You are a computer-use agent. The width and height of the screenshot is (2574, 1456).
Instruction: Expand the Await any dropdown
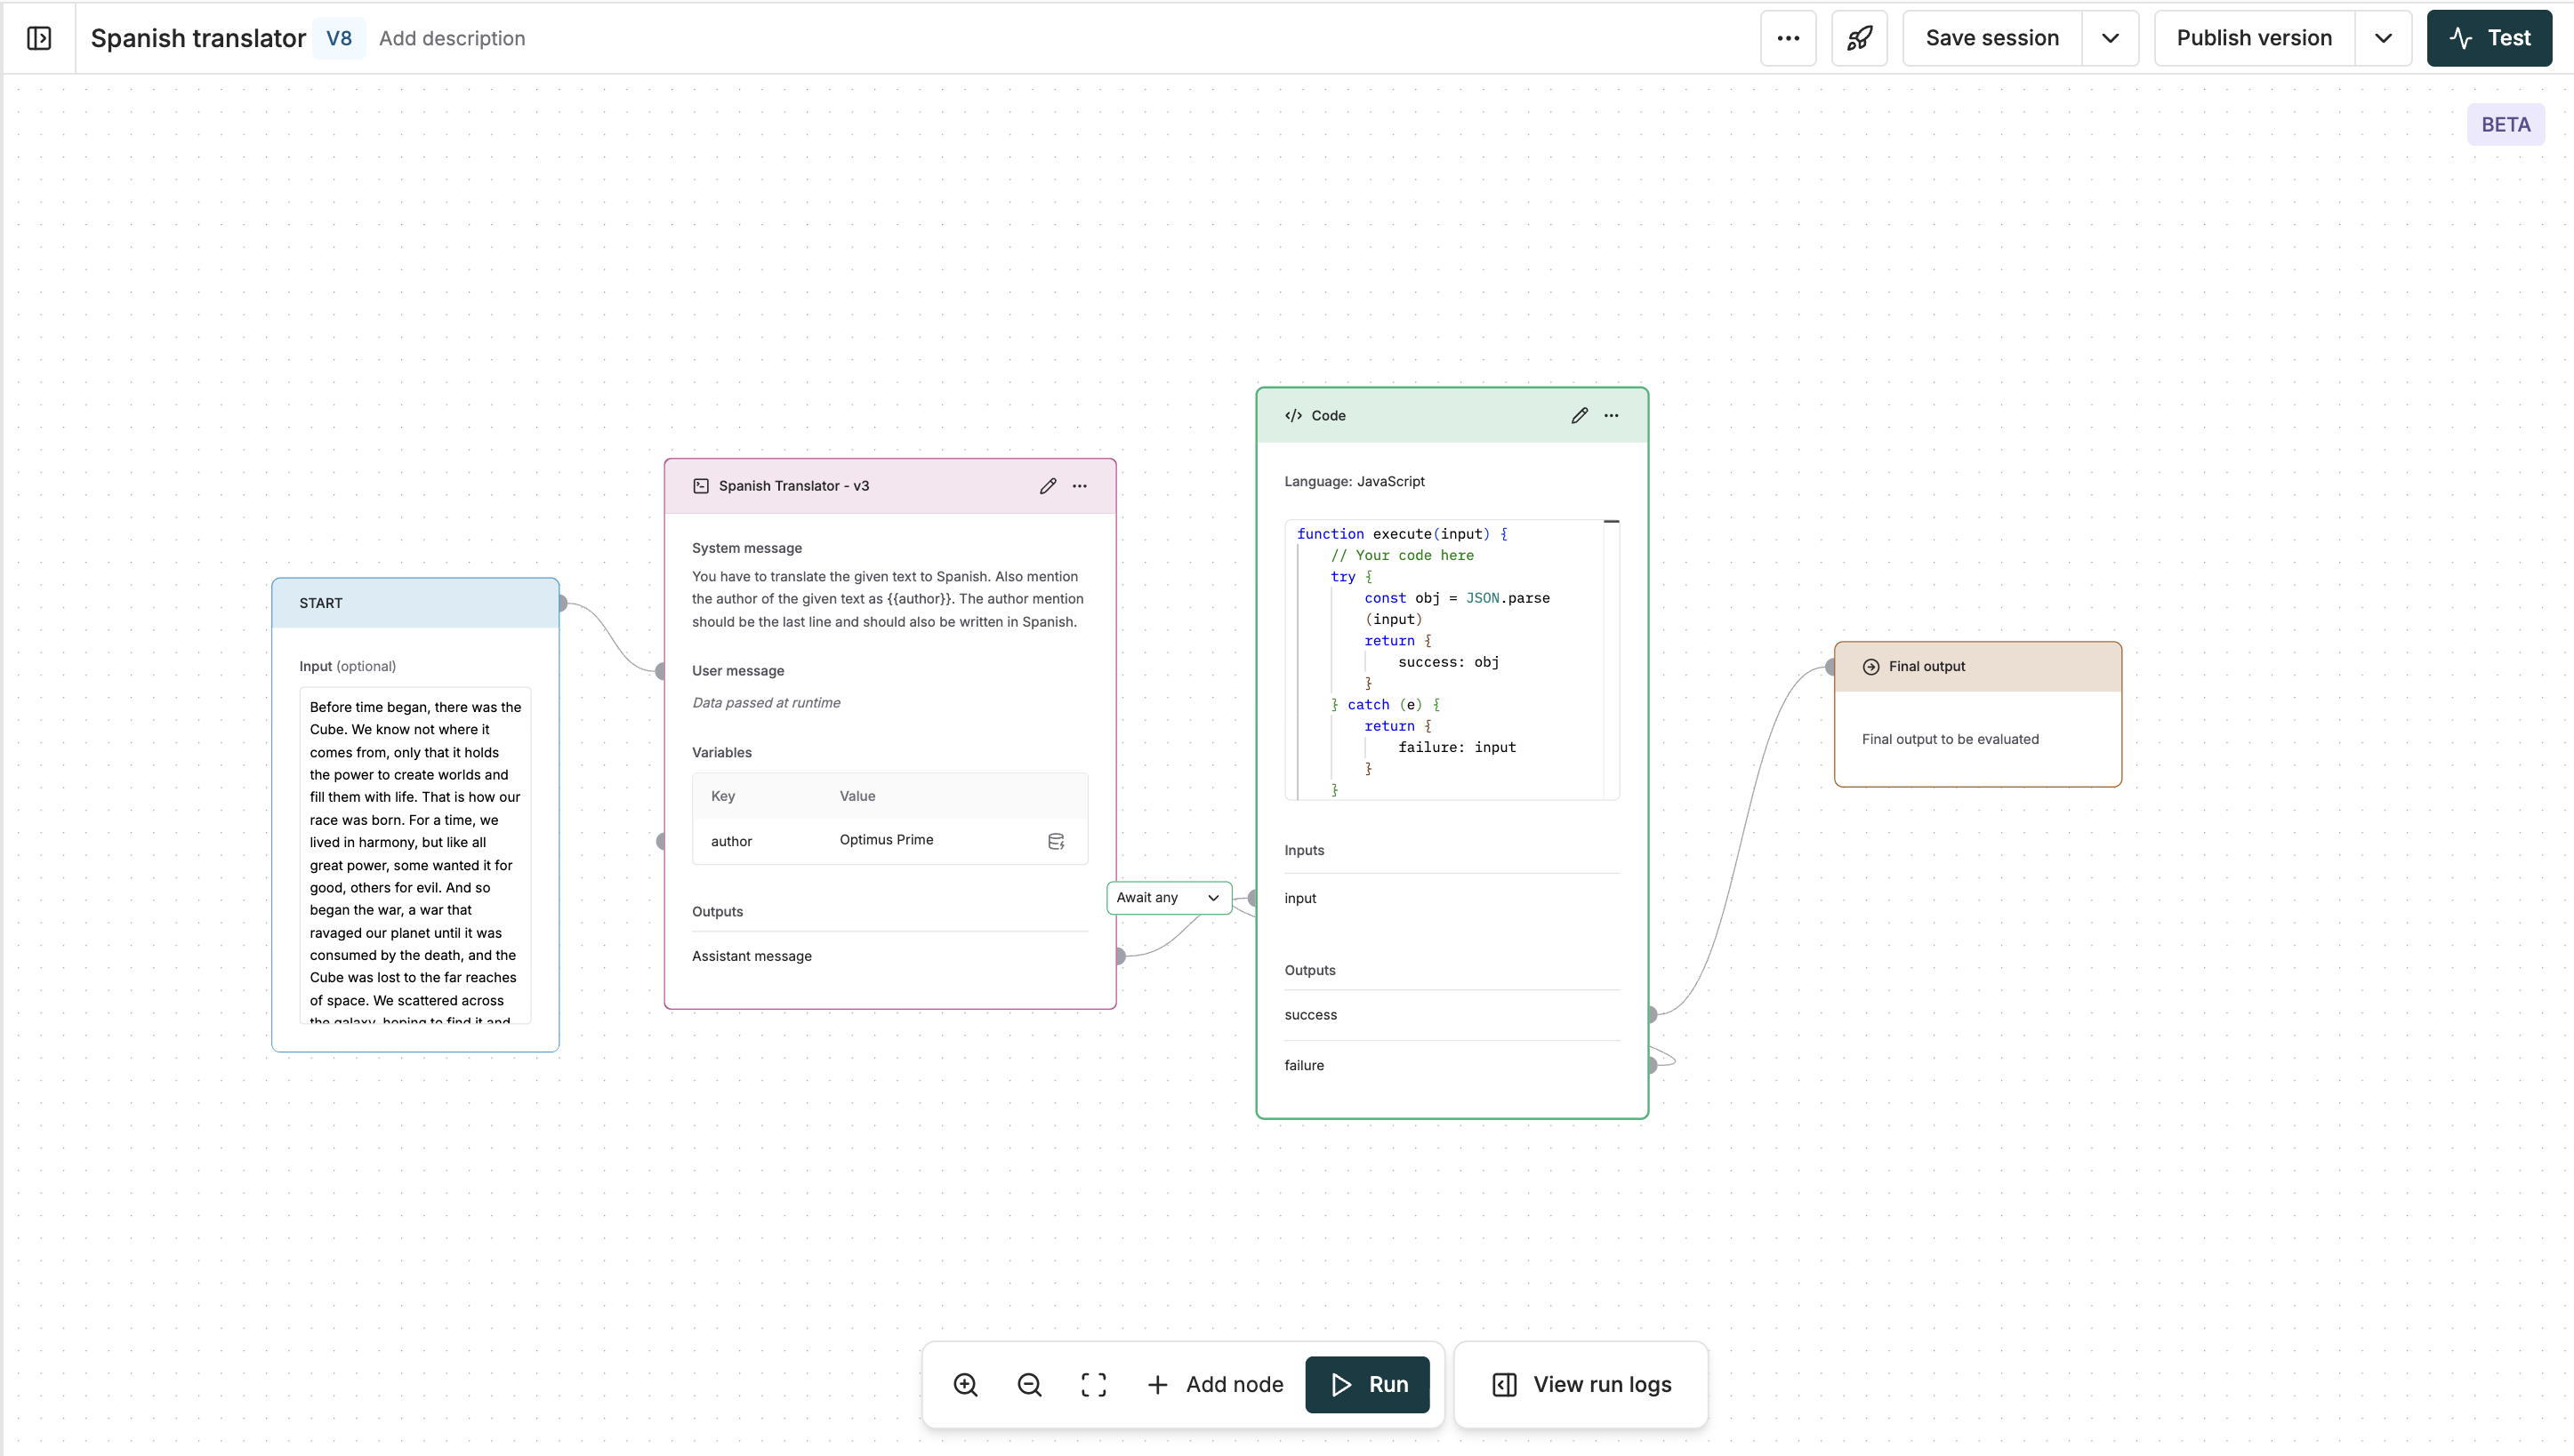pos(1169,897)
